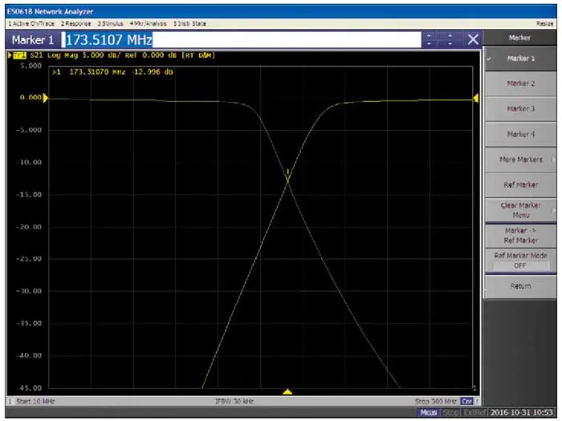This screenshot has height=421, width=562.
Task: Click the date and time display
Action: [522, 412]
